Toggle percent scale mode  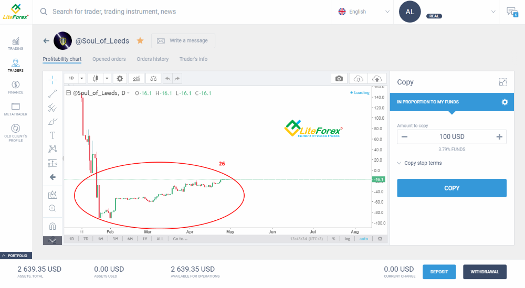click(x=333, y=239)
